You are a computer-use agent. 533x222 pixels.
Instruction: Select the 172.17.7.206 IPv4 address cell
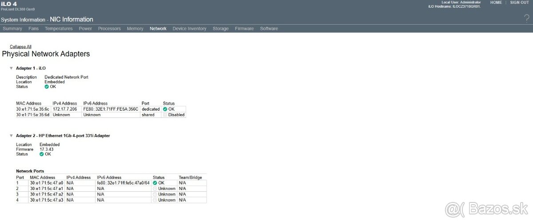click(65, 109)
